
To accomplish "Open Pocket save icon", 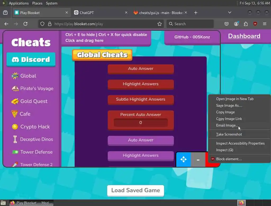I will click(x=227, y=24).
